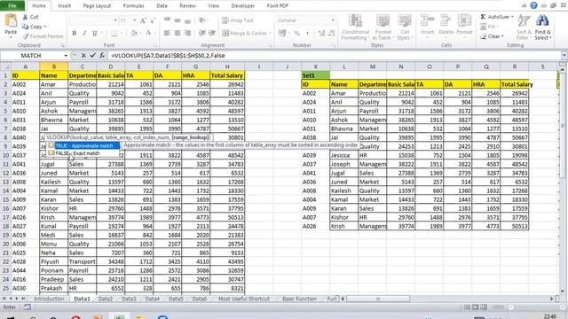Click the Increase Font Size icon
Viewport: 568px width, 319px height.
click(x=143, y=20)
